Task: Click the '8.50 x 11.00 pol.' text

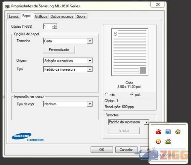Action: tap(129, 87)
